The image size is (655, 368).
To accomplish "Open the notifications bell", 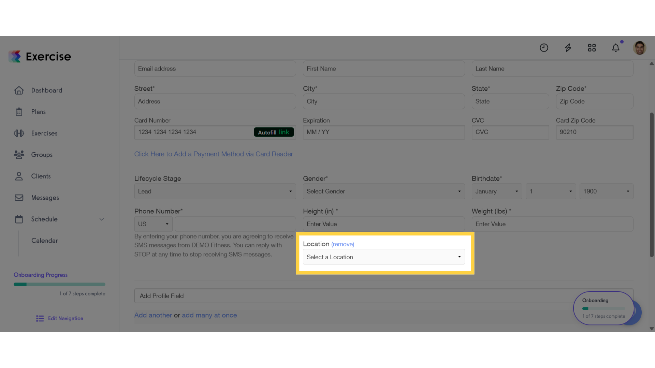I will 616,48.
